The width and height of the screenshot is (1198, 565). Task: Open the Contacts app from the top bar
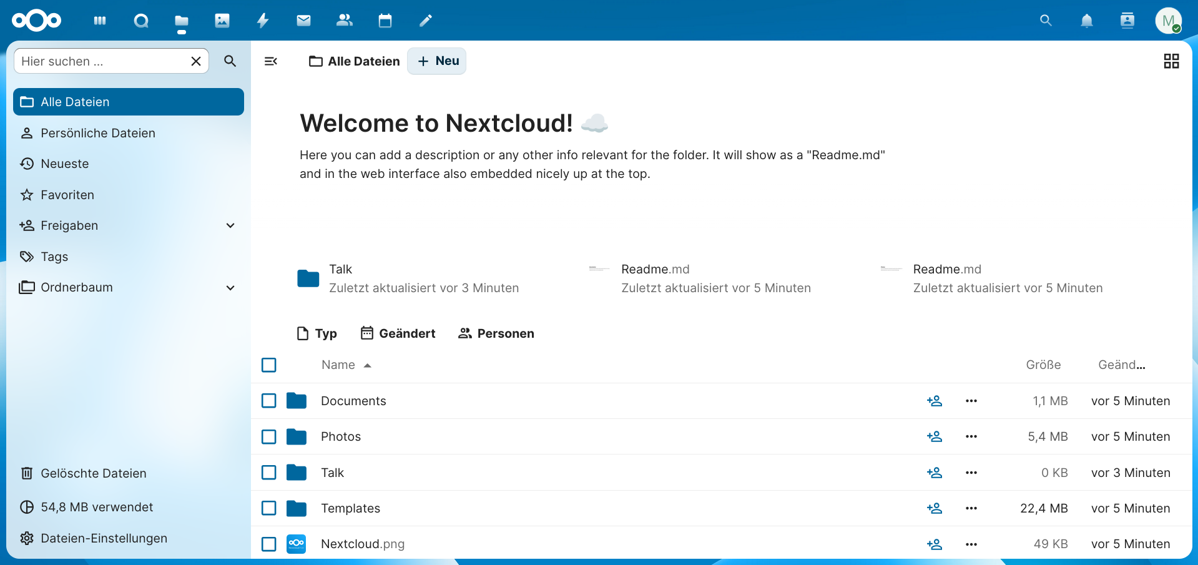(x=344, y=20)
